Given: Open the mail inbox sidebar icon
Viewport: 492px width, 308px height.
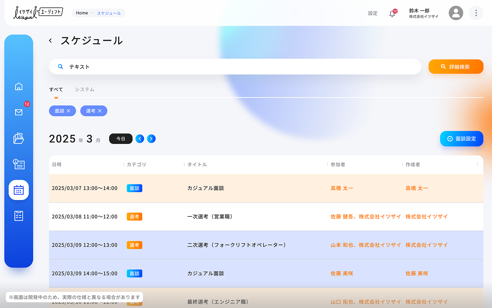Looking at the screenshot, I should coord(19,112).
